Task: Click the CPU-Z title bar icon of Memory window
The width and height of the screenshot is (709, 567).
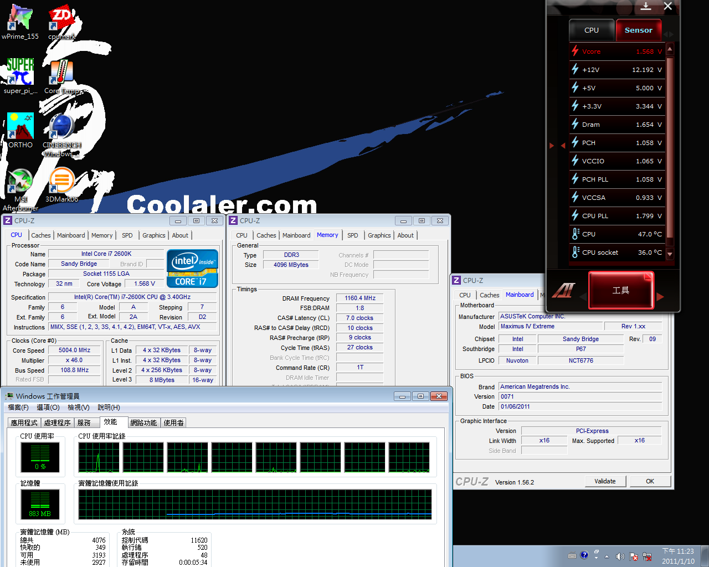Action: [x=233, y=220]
